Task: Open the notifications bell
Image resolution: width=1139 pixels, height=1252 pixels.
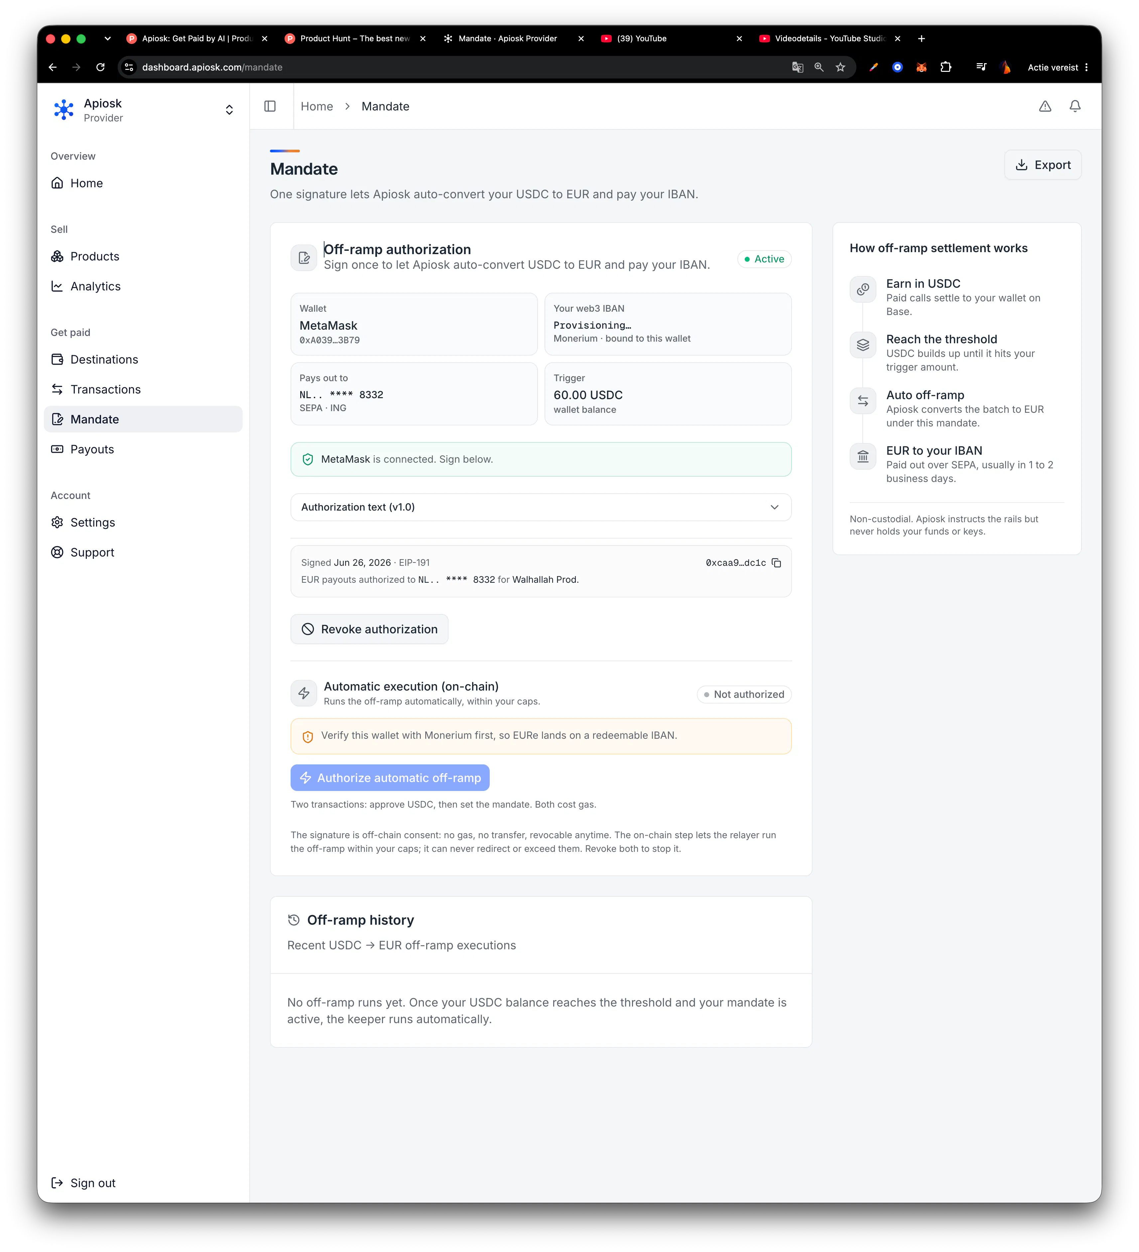Action: click(1075, 106)
